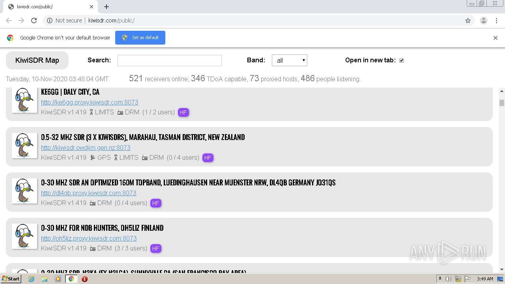
Task: Open the KiwiSDR Map
Action: [37, 60]
